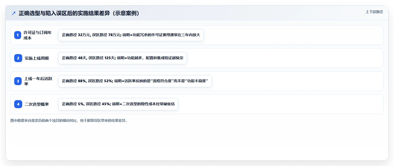This screenshot has width=394, height=166.
Task: Click number badge 4 for 二次选型概率
Action: click(18, 104)
